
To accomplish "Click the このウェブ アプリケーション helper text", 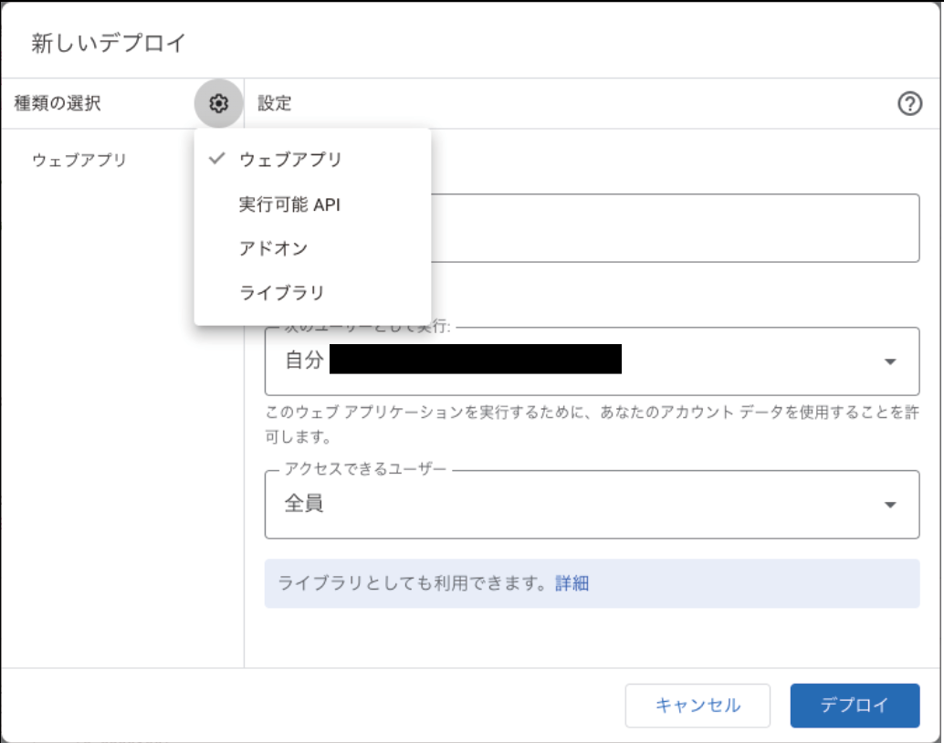I will [592, 424].
